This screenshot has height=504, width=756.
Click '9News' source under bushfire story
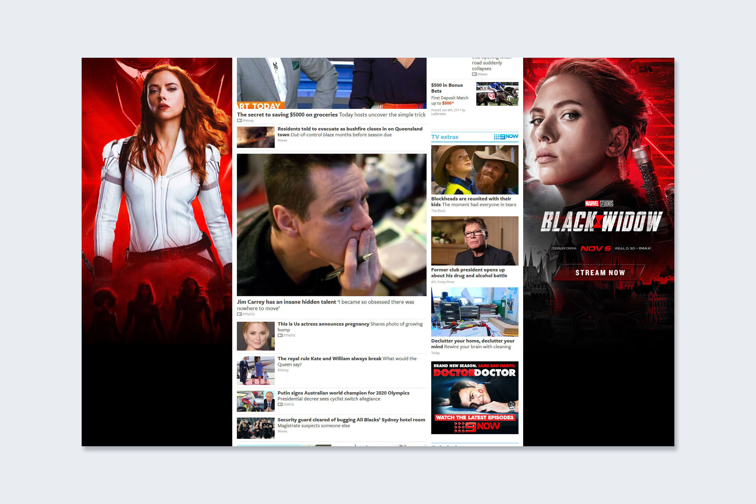click(x=282, y=141)
